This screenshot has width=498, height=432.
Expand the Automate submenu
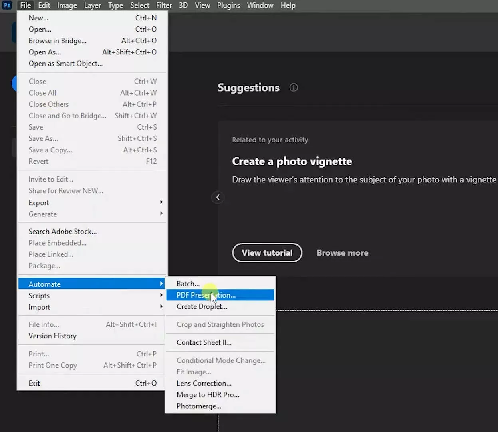92,284
